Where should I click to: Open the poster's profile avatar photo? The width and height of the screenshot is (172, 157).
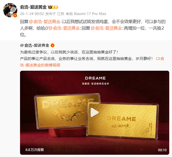10,10
